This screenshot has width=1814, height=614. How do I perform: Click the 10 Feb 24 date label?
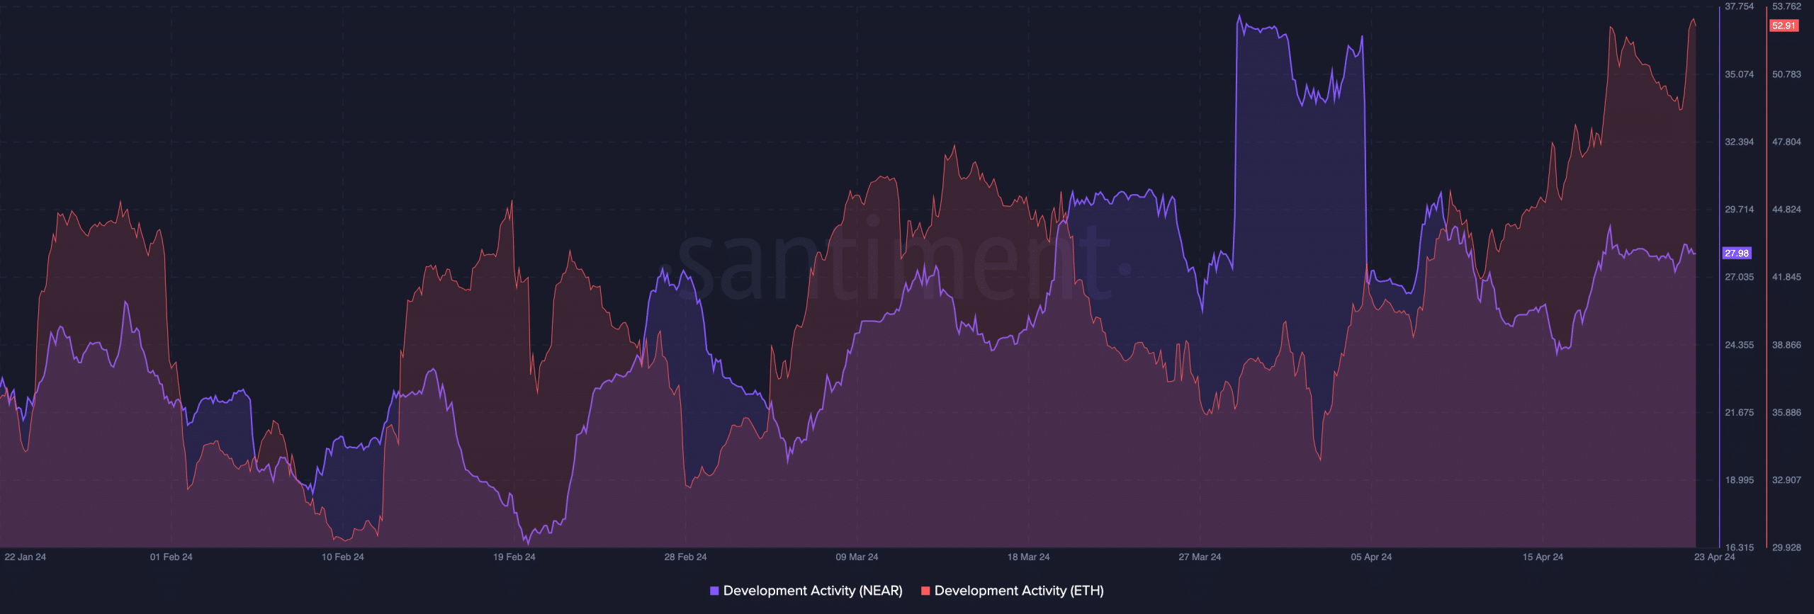pyautogui.click(x=342, y=557)
